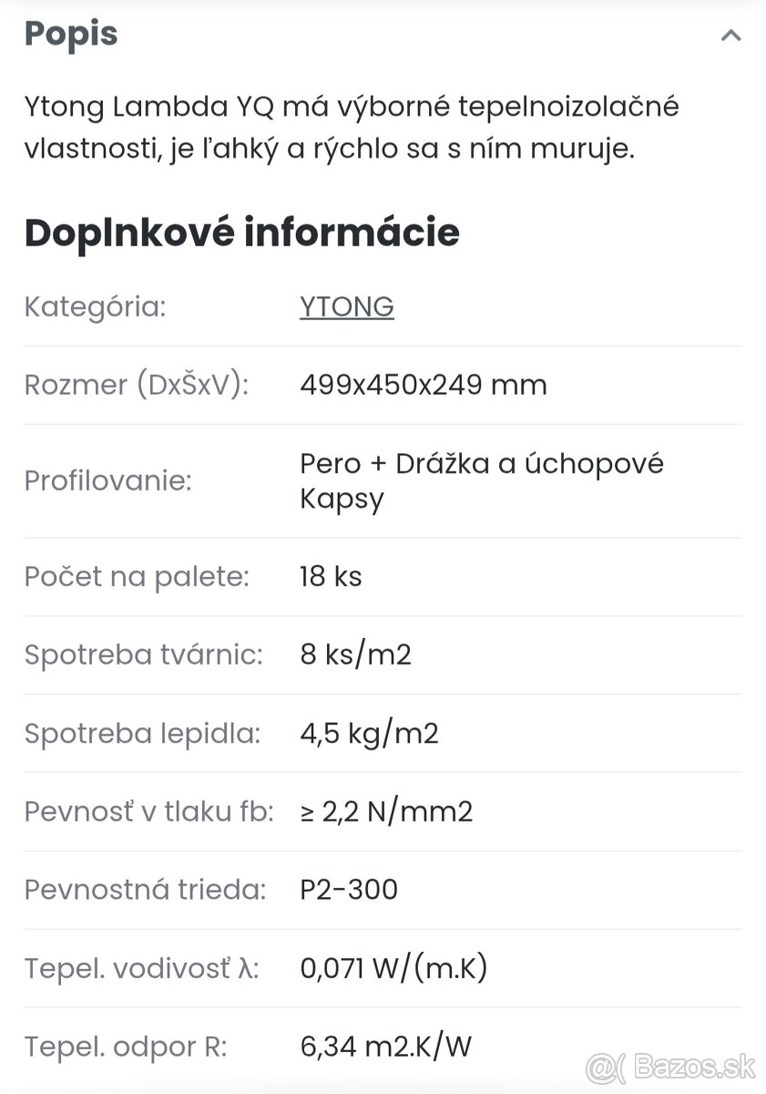Click the 0,071 W/(m.K) conductivity value
The image size is (766, 1094).
(x=393, y=968)
